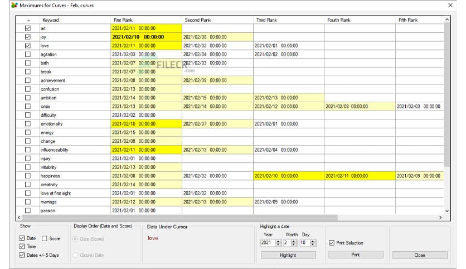466x269 pixels.
Task: Select agitation's Second Rank date 2021/02/04
Action: point(217,54)
